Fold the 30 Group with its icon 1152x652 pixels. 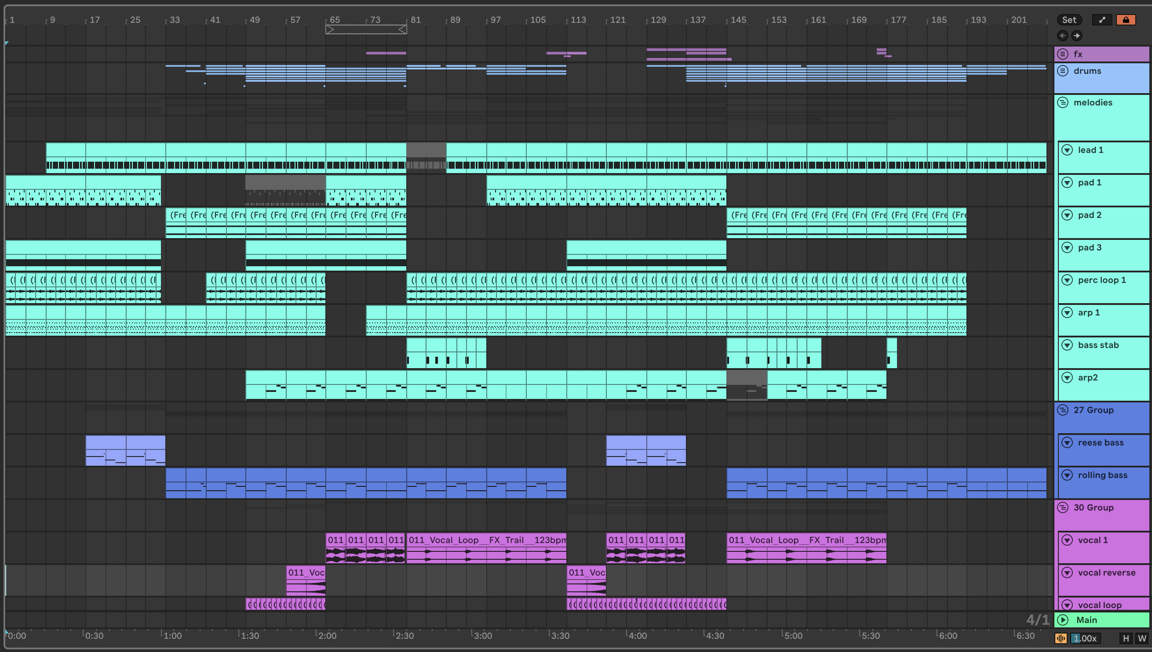click(x=1063, y=507)
